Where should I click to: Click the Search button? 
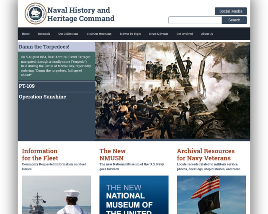click(234, 20)
